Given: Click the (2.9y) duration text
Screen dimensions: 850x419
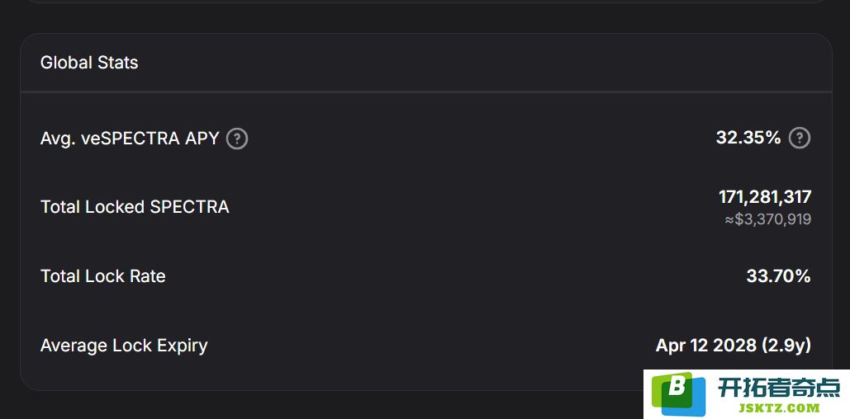Looking at the screenshot, I should coord(786,346).
